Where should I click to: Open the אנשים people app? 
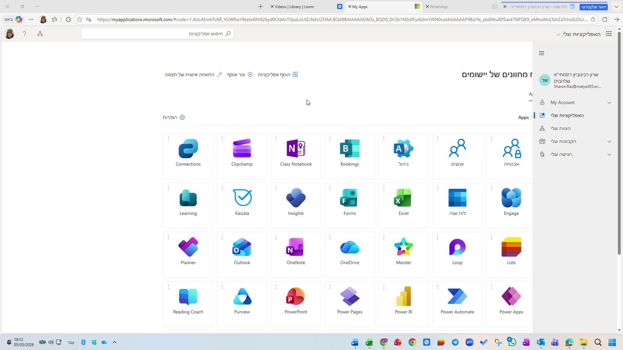tap(458, 156)
